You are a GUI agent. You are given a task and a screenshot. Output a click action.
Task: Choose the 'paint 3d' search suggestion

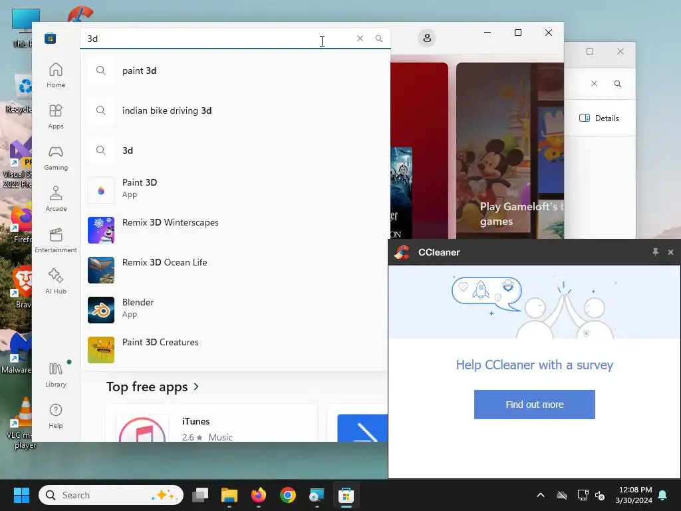pos(235,71)
